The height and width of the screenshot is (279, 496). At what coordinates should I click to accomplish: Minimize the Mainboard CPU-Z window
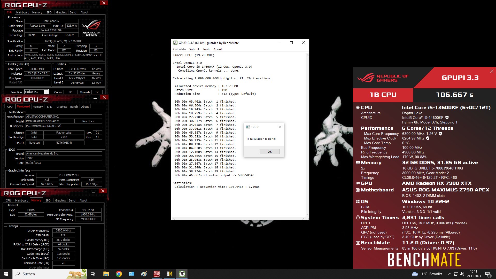point(95,98)
